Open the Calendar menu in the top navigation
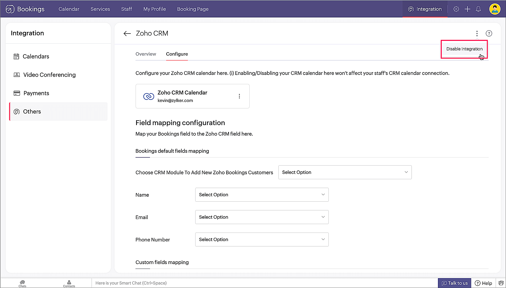 click(69, 9)
